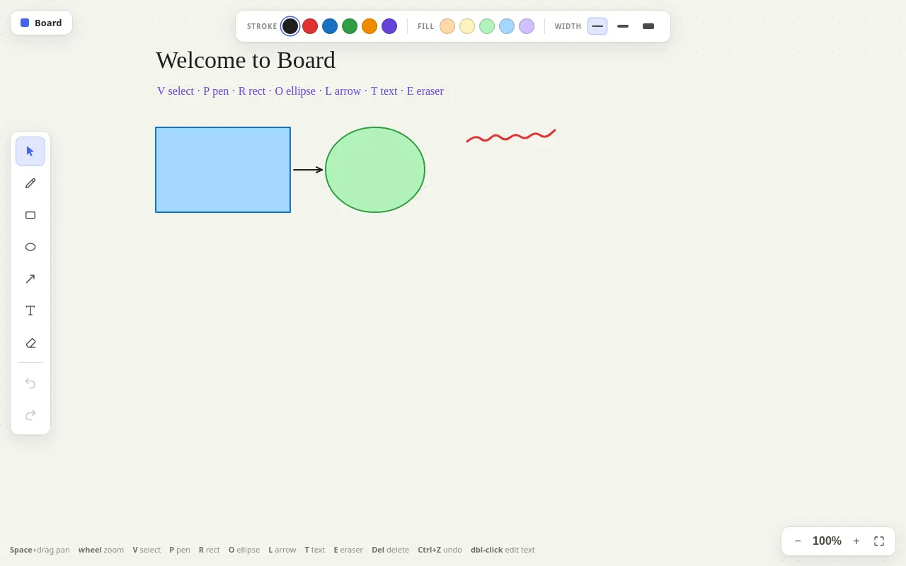Viewport: 906px width, 566px height.
Task: Activate the Select arrow tool
Action: pyautogui.click(x=30, y=151)
